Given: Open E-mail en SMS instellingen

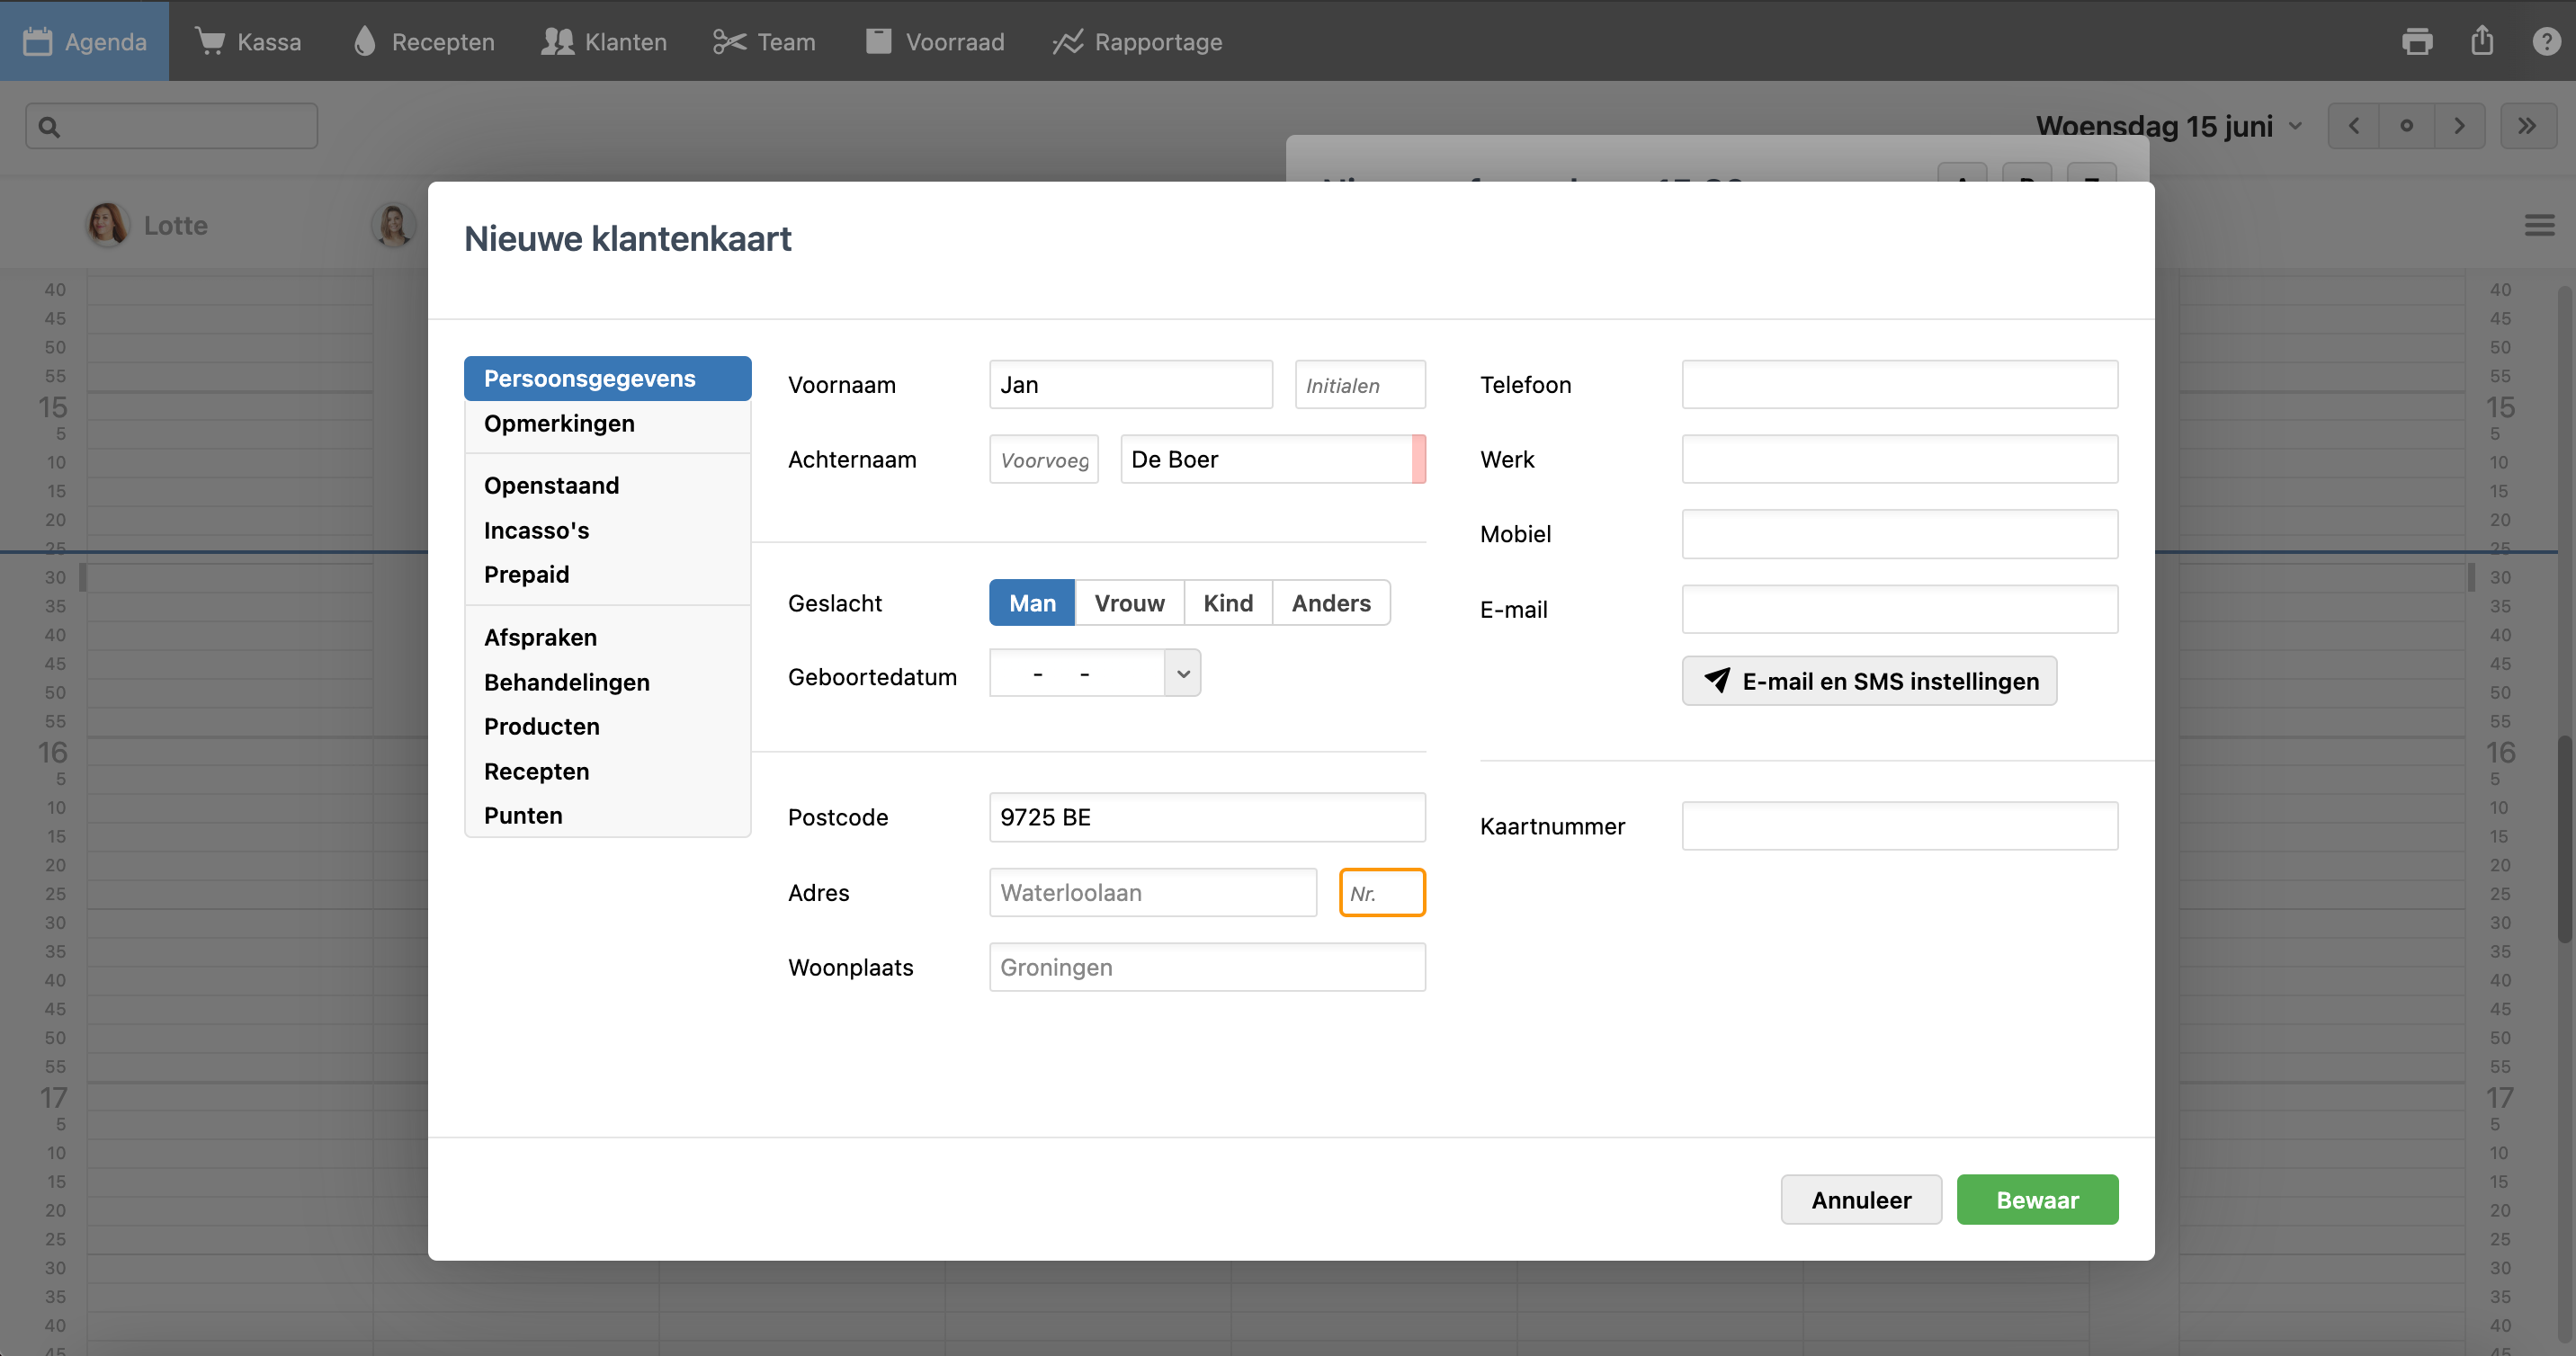Looking at the screenshot, I should [x=1868, y=681].
